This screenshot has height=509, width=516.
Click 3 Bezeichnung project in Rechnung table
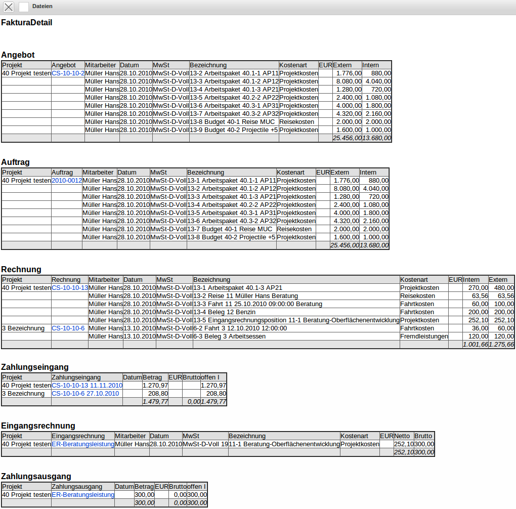pos(23,328)
